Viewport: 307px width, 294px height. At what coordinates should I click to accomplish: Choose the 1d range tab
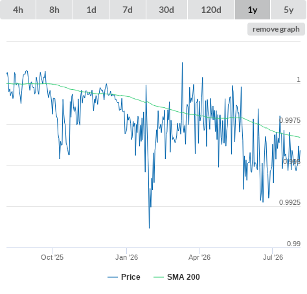91,10
